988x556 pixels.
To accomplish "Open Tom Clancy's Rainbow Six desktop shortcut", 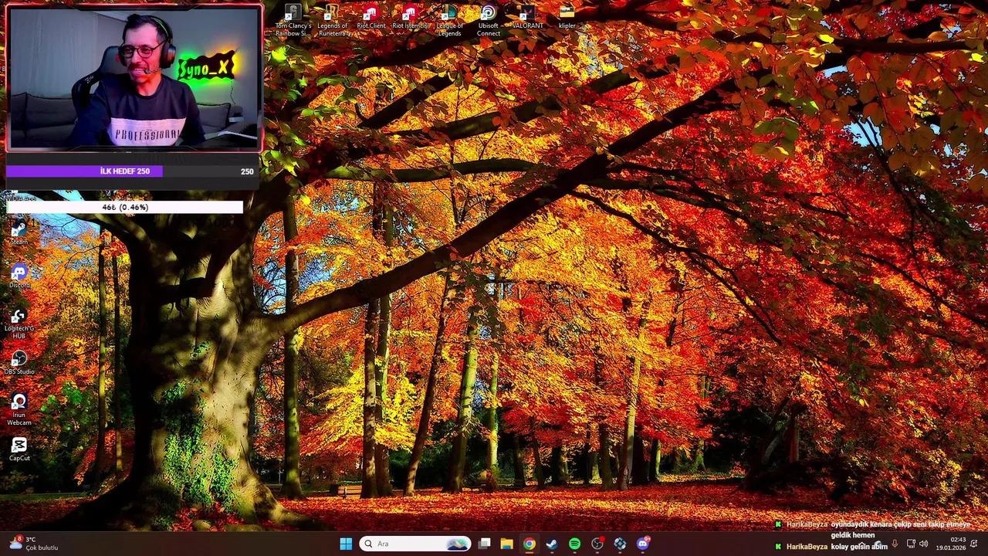I will pyautogui.click(x=293, y=21).
